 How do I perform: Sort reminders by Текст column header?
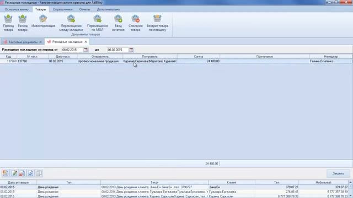(154, 183)
